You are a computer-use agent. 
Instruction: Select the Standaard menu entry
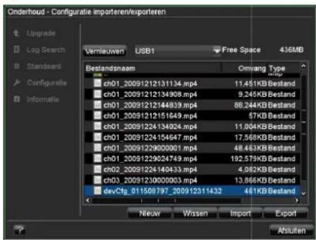[x=44, y=66]
